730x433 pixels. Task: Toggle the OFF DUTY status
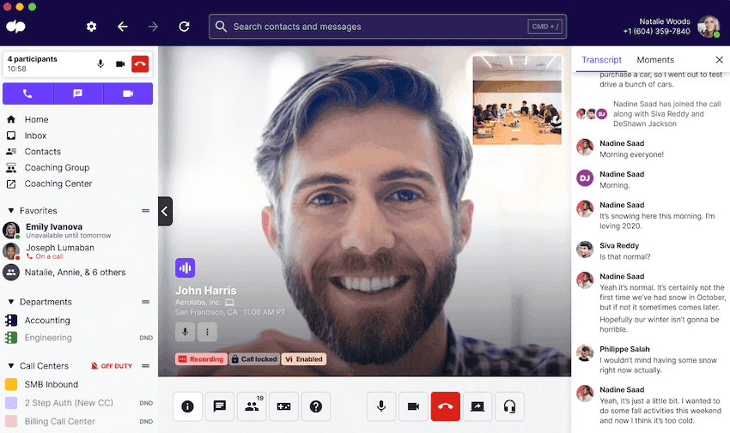point(112,365)
